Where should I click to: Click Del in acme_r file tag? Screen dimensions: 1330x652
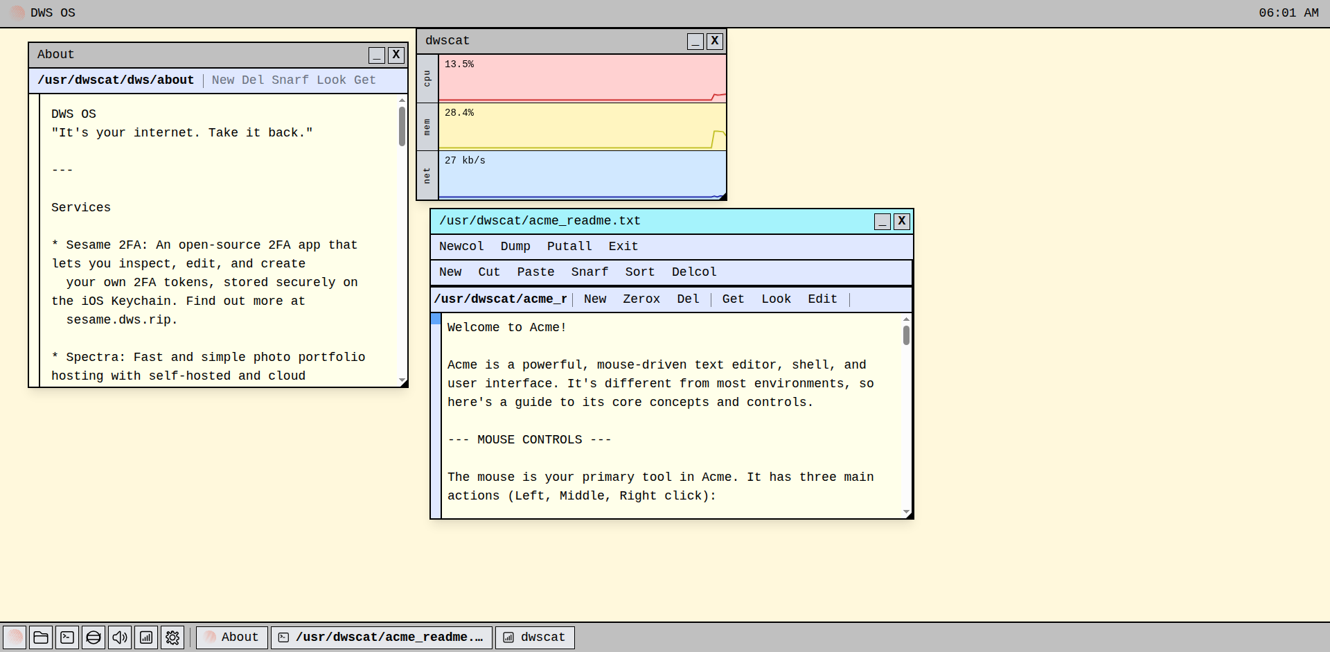pyautogui.click(x=688, y=299)
